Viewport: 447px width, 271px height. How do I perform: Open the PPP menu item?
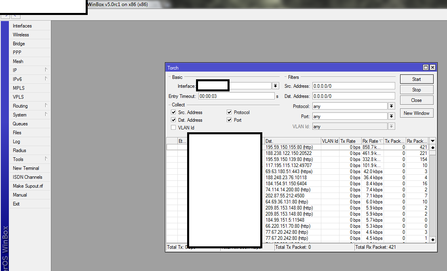[30, 53]
